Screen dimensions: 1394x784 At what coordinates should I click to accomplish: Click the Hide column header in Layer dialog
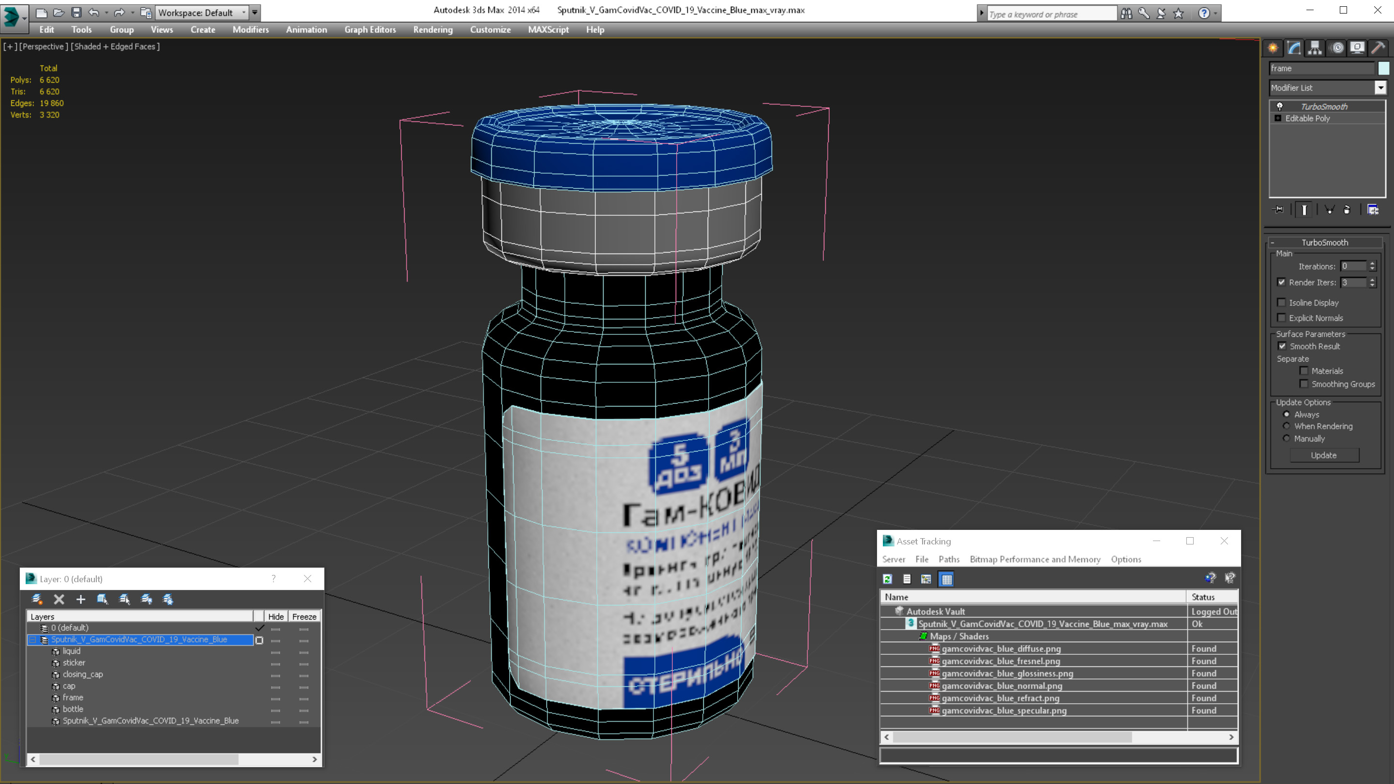(x=275, y=616)
